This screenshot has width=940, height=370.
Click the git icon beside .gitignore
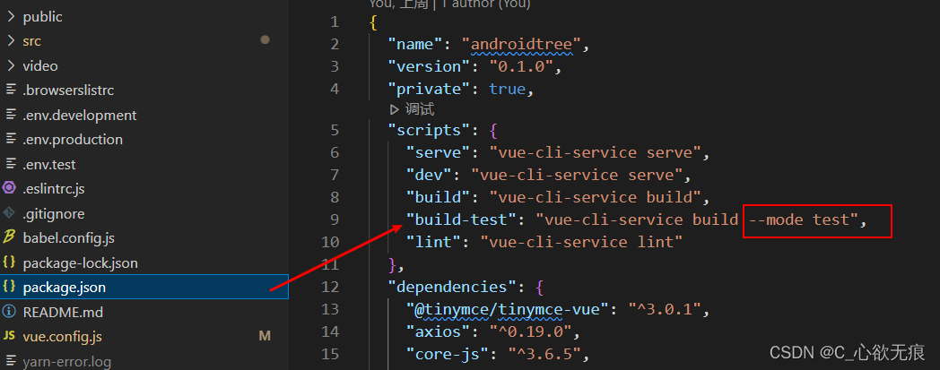tap(10, 213)
